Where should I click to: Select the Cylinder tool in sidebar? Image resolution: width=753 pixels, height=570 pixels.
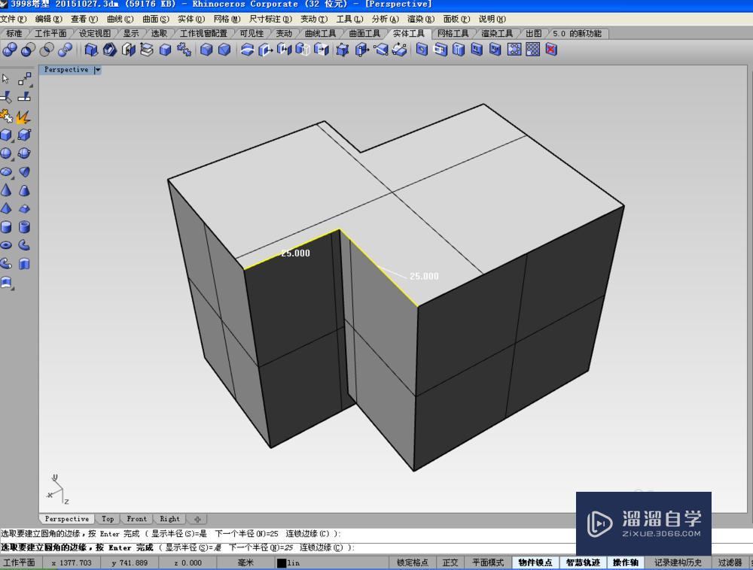pos(6,227)
